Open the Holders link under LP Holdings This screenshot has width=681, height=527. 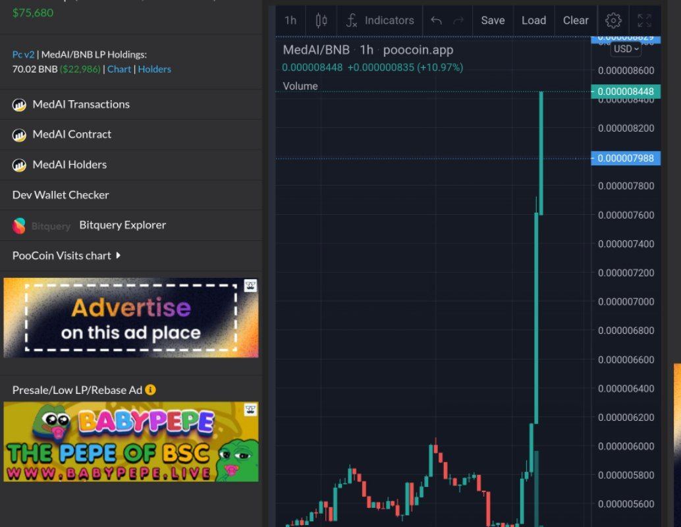coord(154,69)
